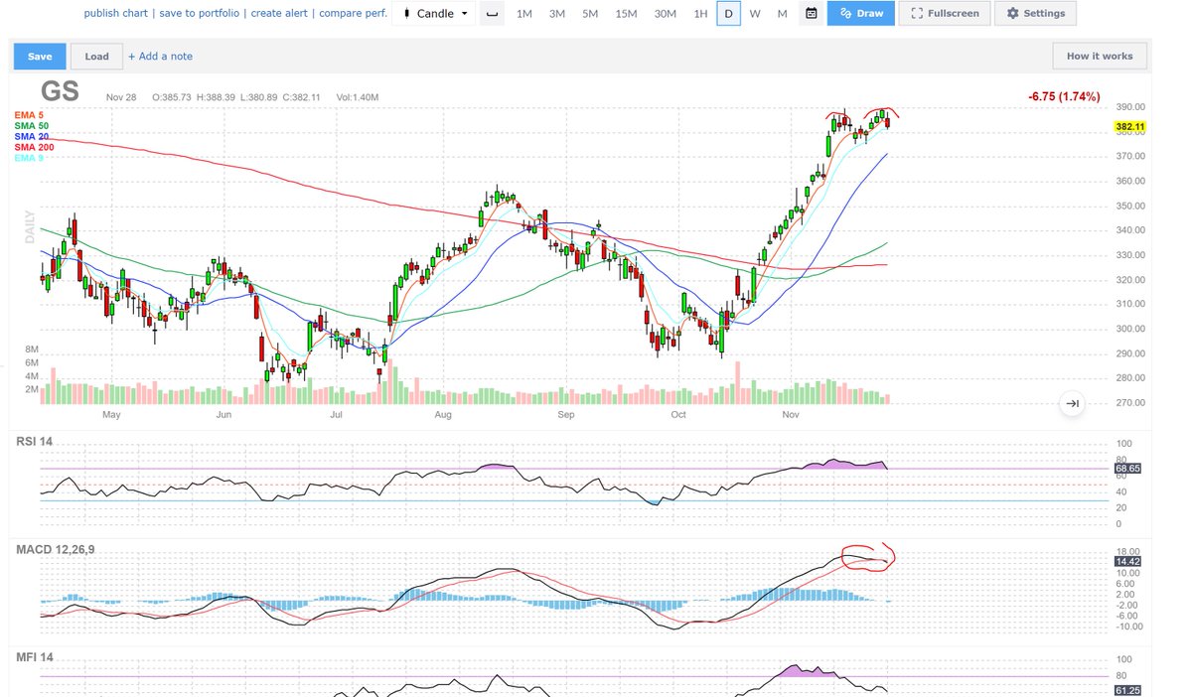The image size is (1192, 697).
Task: Open the Candle chart type dropdown
Action: [434, 14]
